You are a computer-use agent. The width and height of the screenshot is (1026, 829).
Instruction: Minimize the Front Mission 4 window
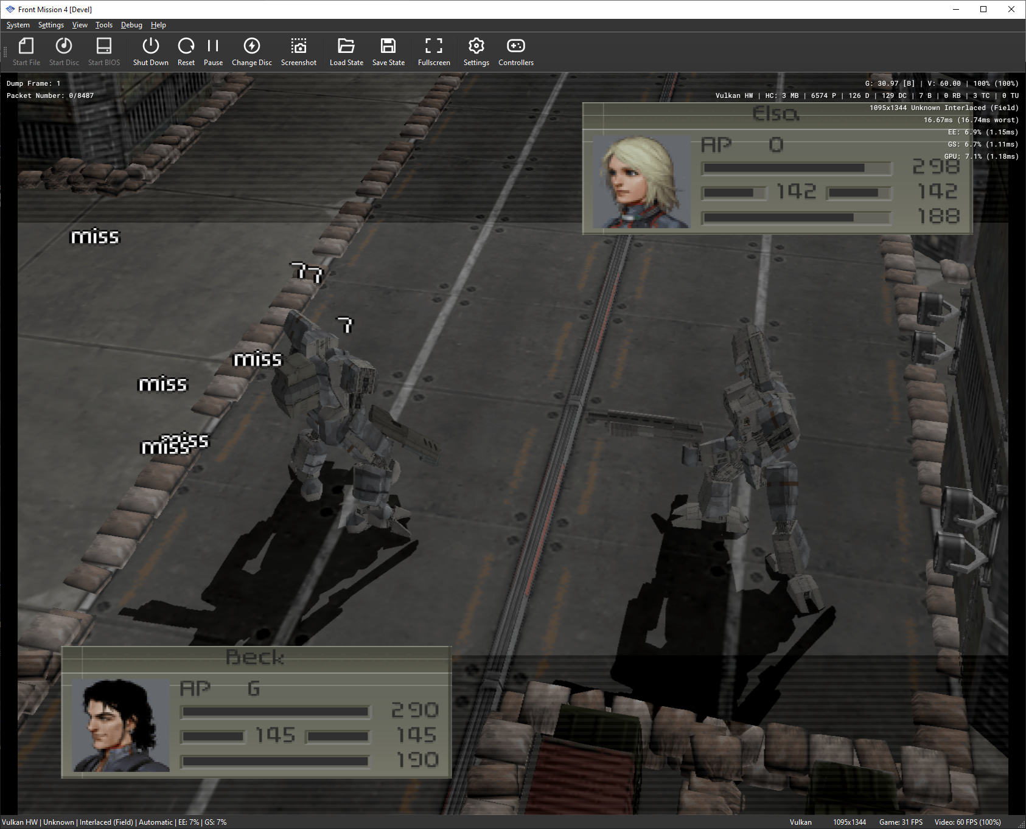(955, 9)
